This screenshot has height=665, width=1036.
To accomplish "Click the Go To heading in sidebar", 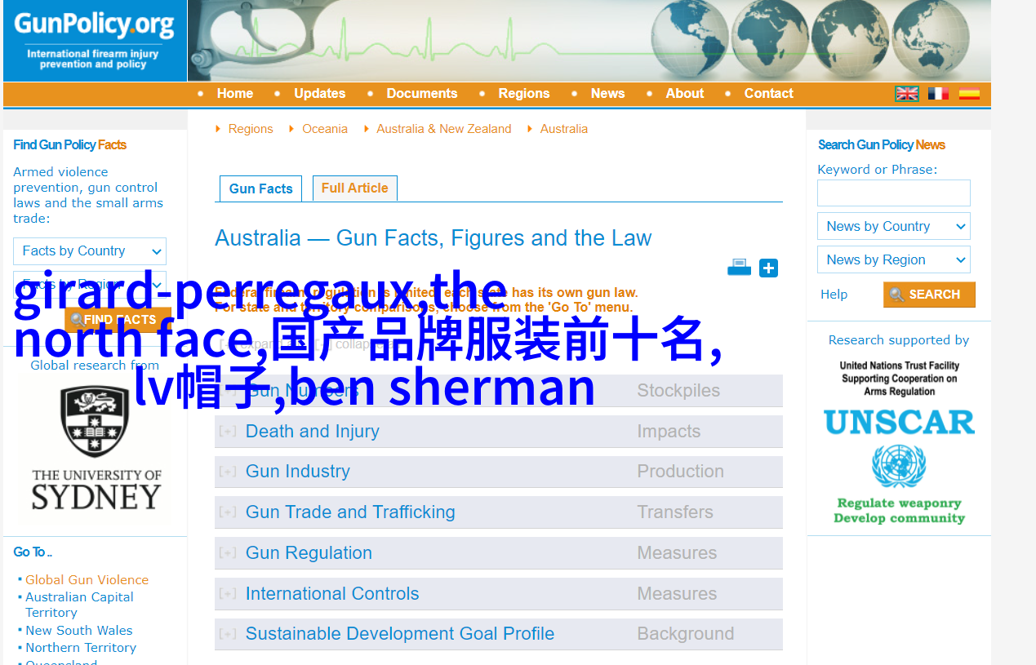I will pyautogui.click(x=33, y=552).
